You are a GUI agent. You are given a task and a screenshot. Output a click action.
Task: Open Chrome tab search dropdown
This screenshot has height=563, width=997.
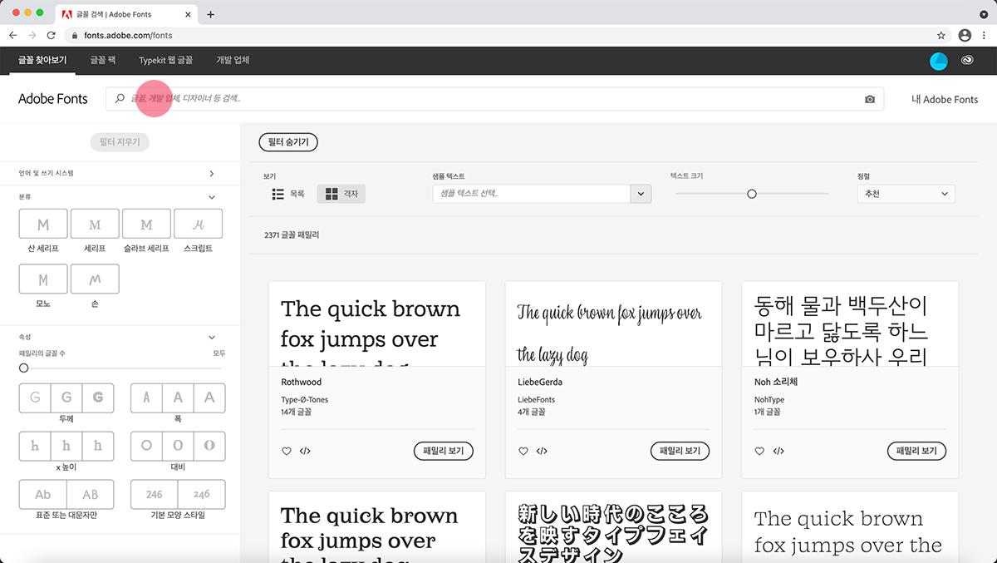click(984, 14)
